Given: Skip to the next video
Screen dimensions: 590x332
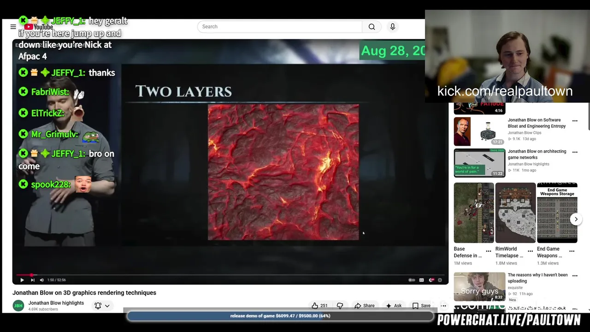Looking at the screenshot, I should [32, 280].
